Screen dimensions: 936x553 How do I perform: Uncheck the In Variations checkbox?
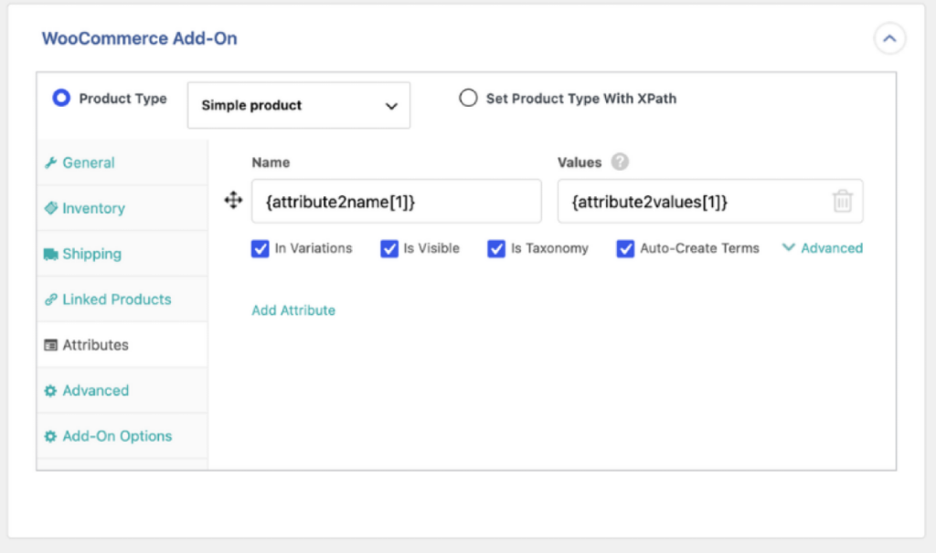coord(261,248)
